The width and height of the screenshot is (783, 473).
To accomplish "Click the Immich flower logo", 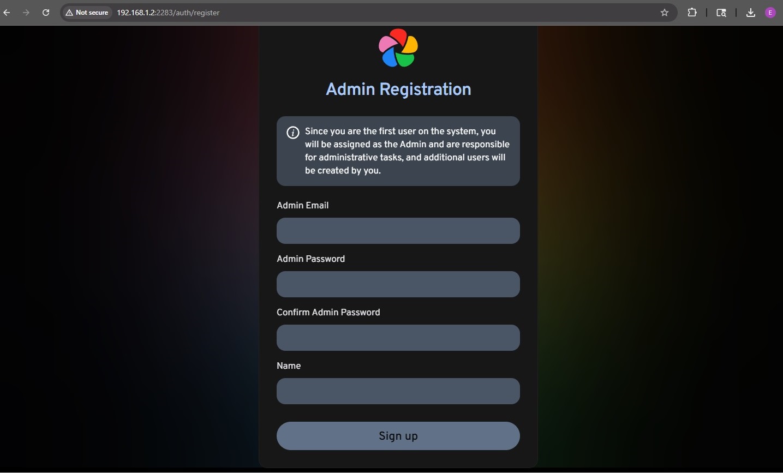I will (398, 48).
